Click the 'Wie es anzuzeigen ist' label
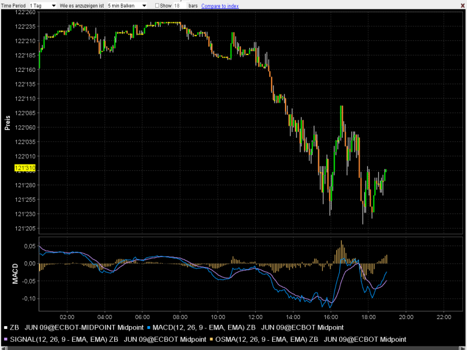 (x=82, y=6)
